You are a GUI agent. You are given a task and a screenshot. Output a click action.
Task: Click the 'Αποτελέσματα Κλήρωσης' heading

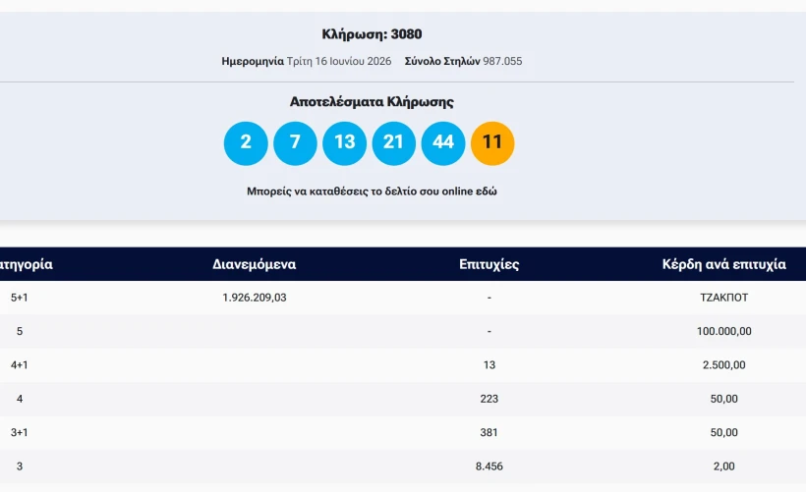point(372,102)
